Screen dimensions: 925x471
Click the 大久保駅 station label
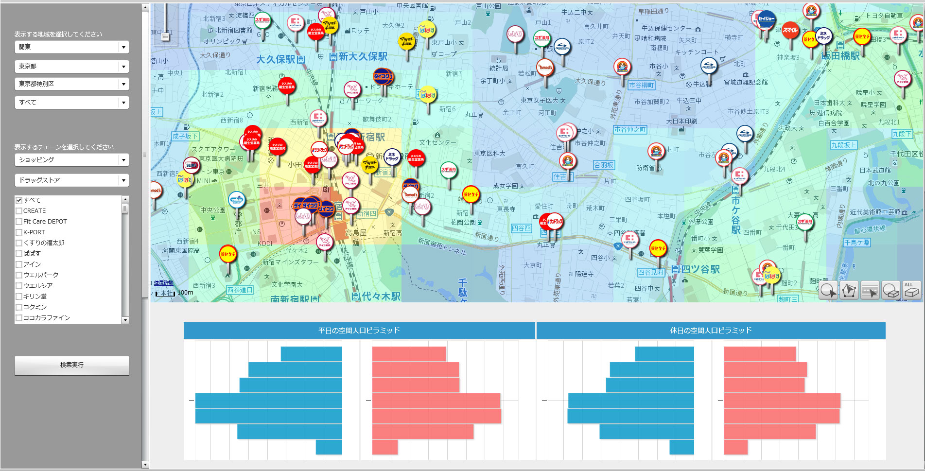(276, 59)
